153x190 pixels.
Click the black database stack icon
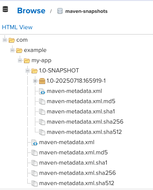pyautogui.click(x=5, y=9)
